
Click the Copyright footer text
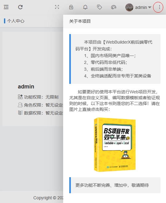48,198
